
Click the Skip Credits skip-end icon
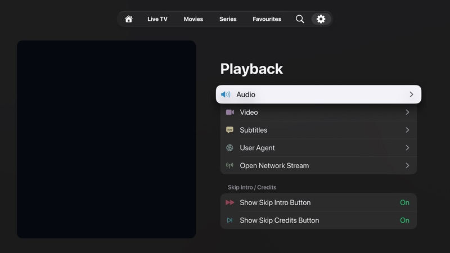tap(229, 220)
